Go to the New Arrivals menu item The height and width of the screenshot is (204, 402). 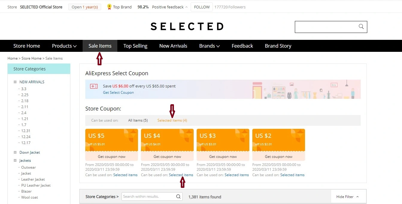pos(173,46)
